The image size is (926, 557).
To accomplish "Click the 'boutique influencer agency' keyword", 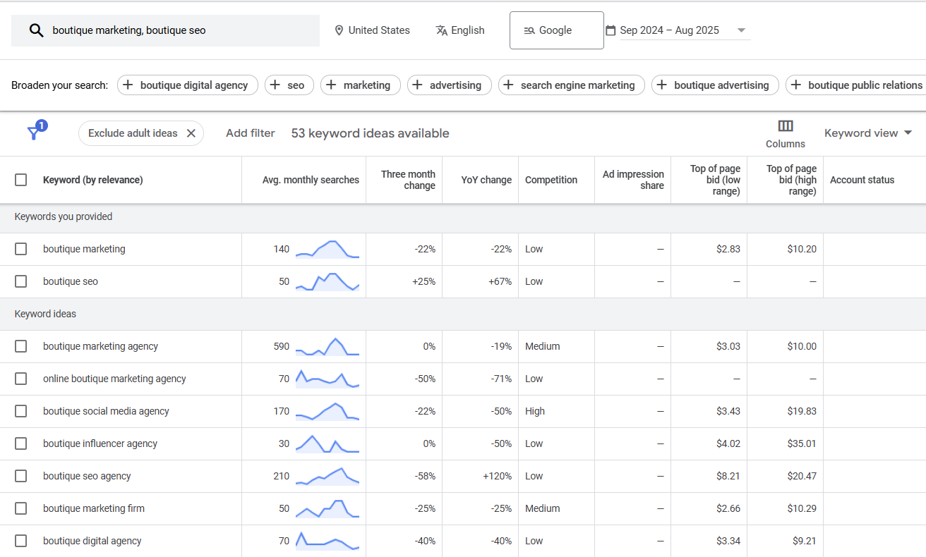I will point(100,443).
